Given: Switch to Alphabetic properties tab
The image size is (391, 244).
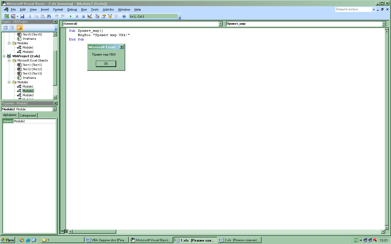Looking at the screenshot, I should [10, 115].
